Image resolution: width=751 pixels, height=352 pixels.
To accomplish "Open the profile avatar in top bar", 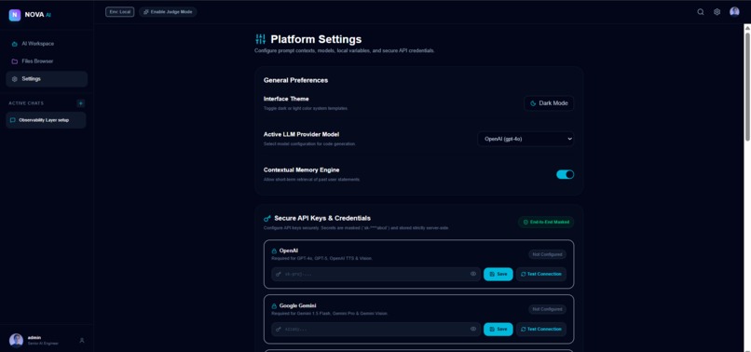I will pyautogui.click(x=734, y=12).
